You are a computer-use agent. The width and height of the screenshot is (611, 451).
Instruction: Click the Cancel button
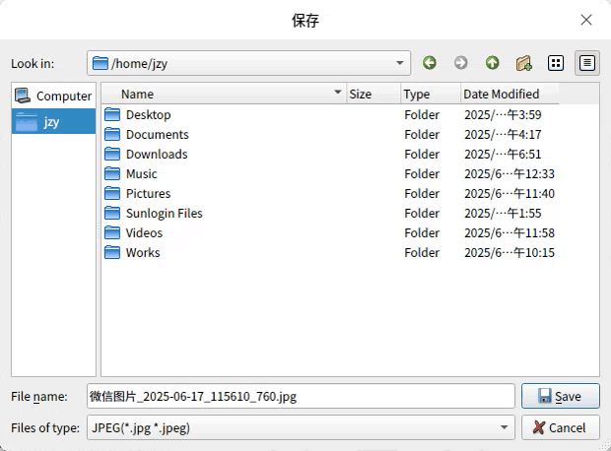coord(561,427)
